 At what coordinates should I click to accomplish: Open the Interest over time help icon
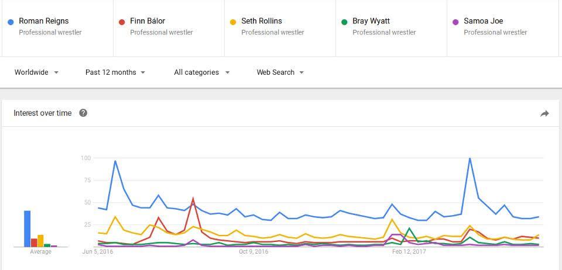[x=83, y=113]
